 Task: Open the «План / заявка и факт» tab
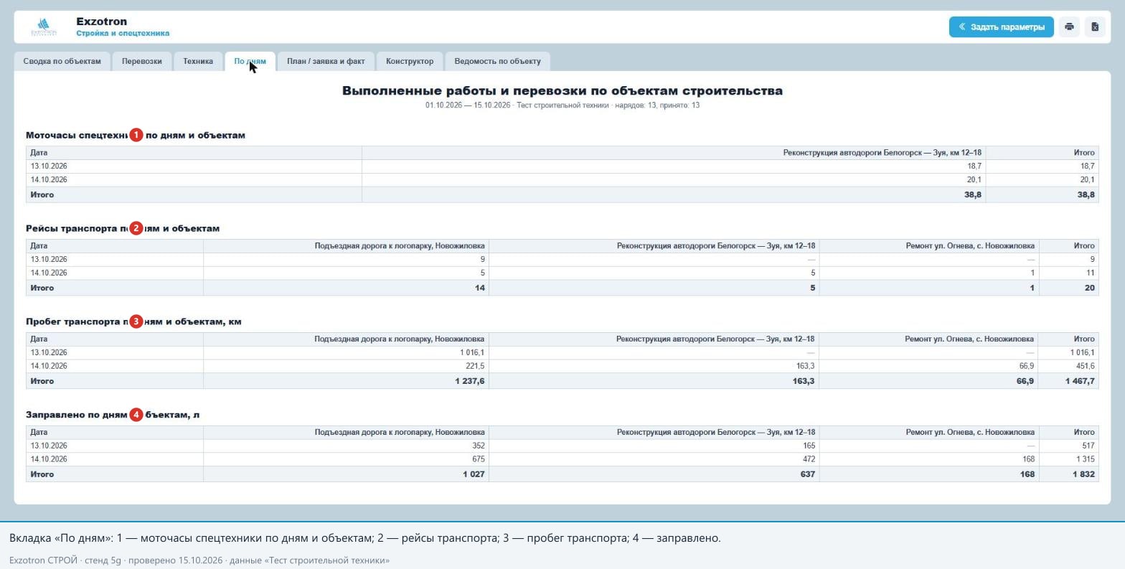tap(326, 62)
